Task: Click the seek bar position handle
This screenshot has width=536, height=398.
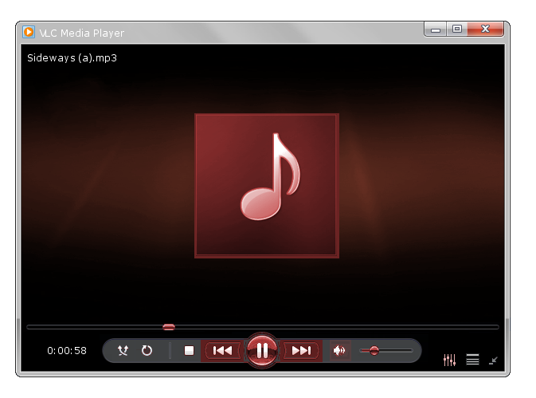Action: [169, 327]
